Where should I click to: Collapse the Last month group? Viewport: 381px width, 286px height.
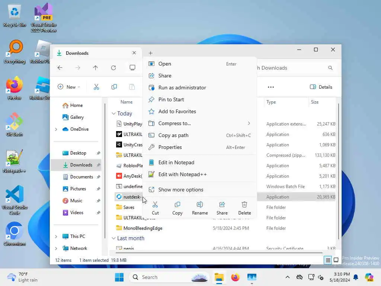click(x=113, y=238)
